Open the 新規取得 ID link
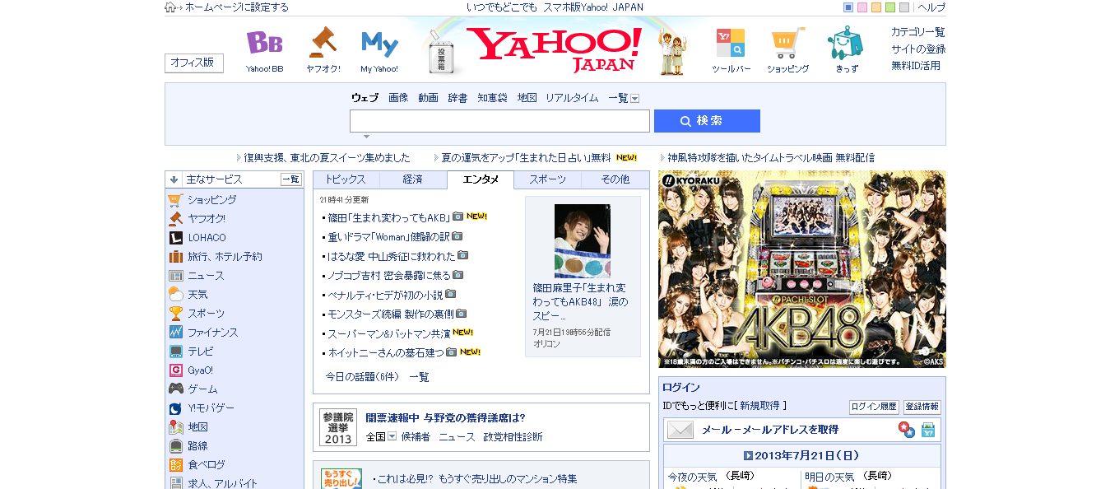Viewport: 1110px width, 489px height. [x=759, y=406]
